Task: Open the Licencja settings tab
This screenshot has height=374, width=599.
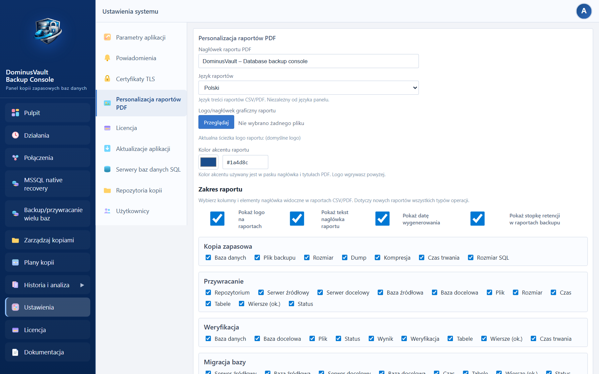Action: click(x=141, y=128)
